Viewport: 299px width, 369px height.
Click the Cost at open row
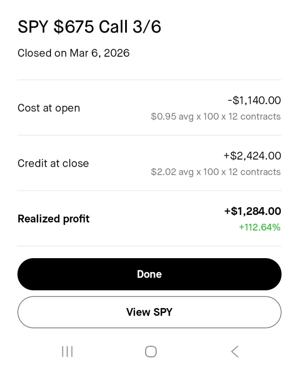(x=149, y=108)
